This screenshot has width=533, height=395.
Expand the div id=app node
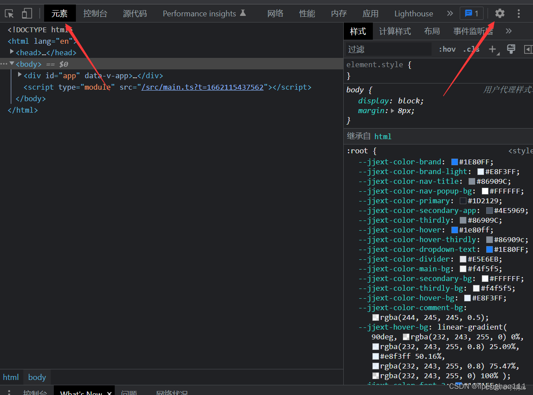tap(20, 75)
